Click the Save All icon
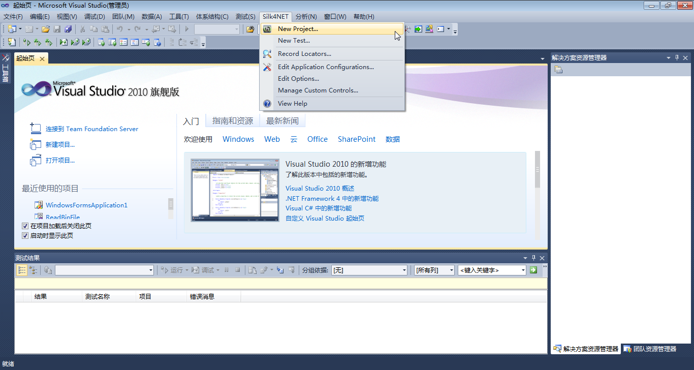This screenshot has height=370, width=694. point(68,29)
